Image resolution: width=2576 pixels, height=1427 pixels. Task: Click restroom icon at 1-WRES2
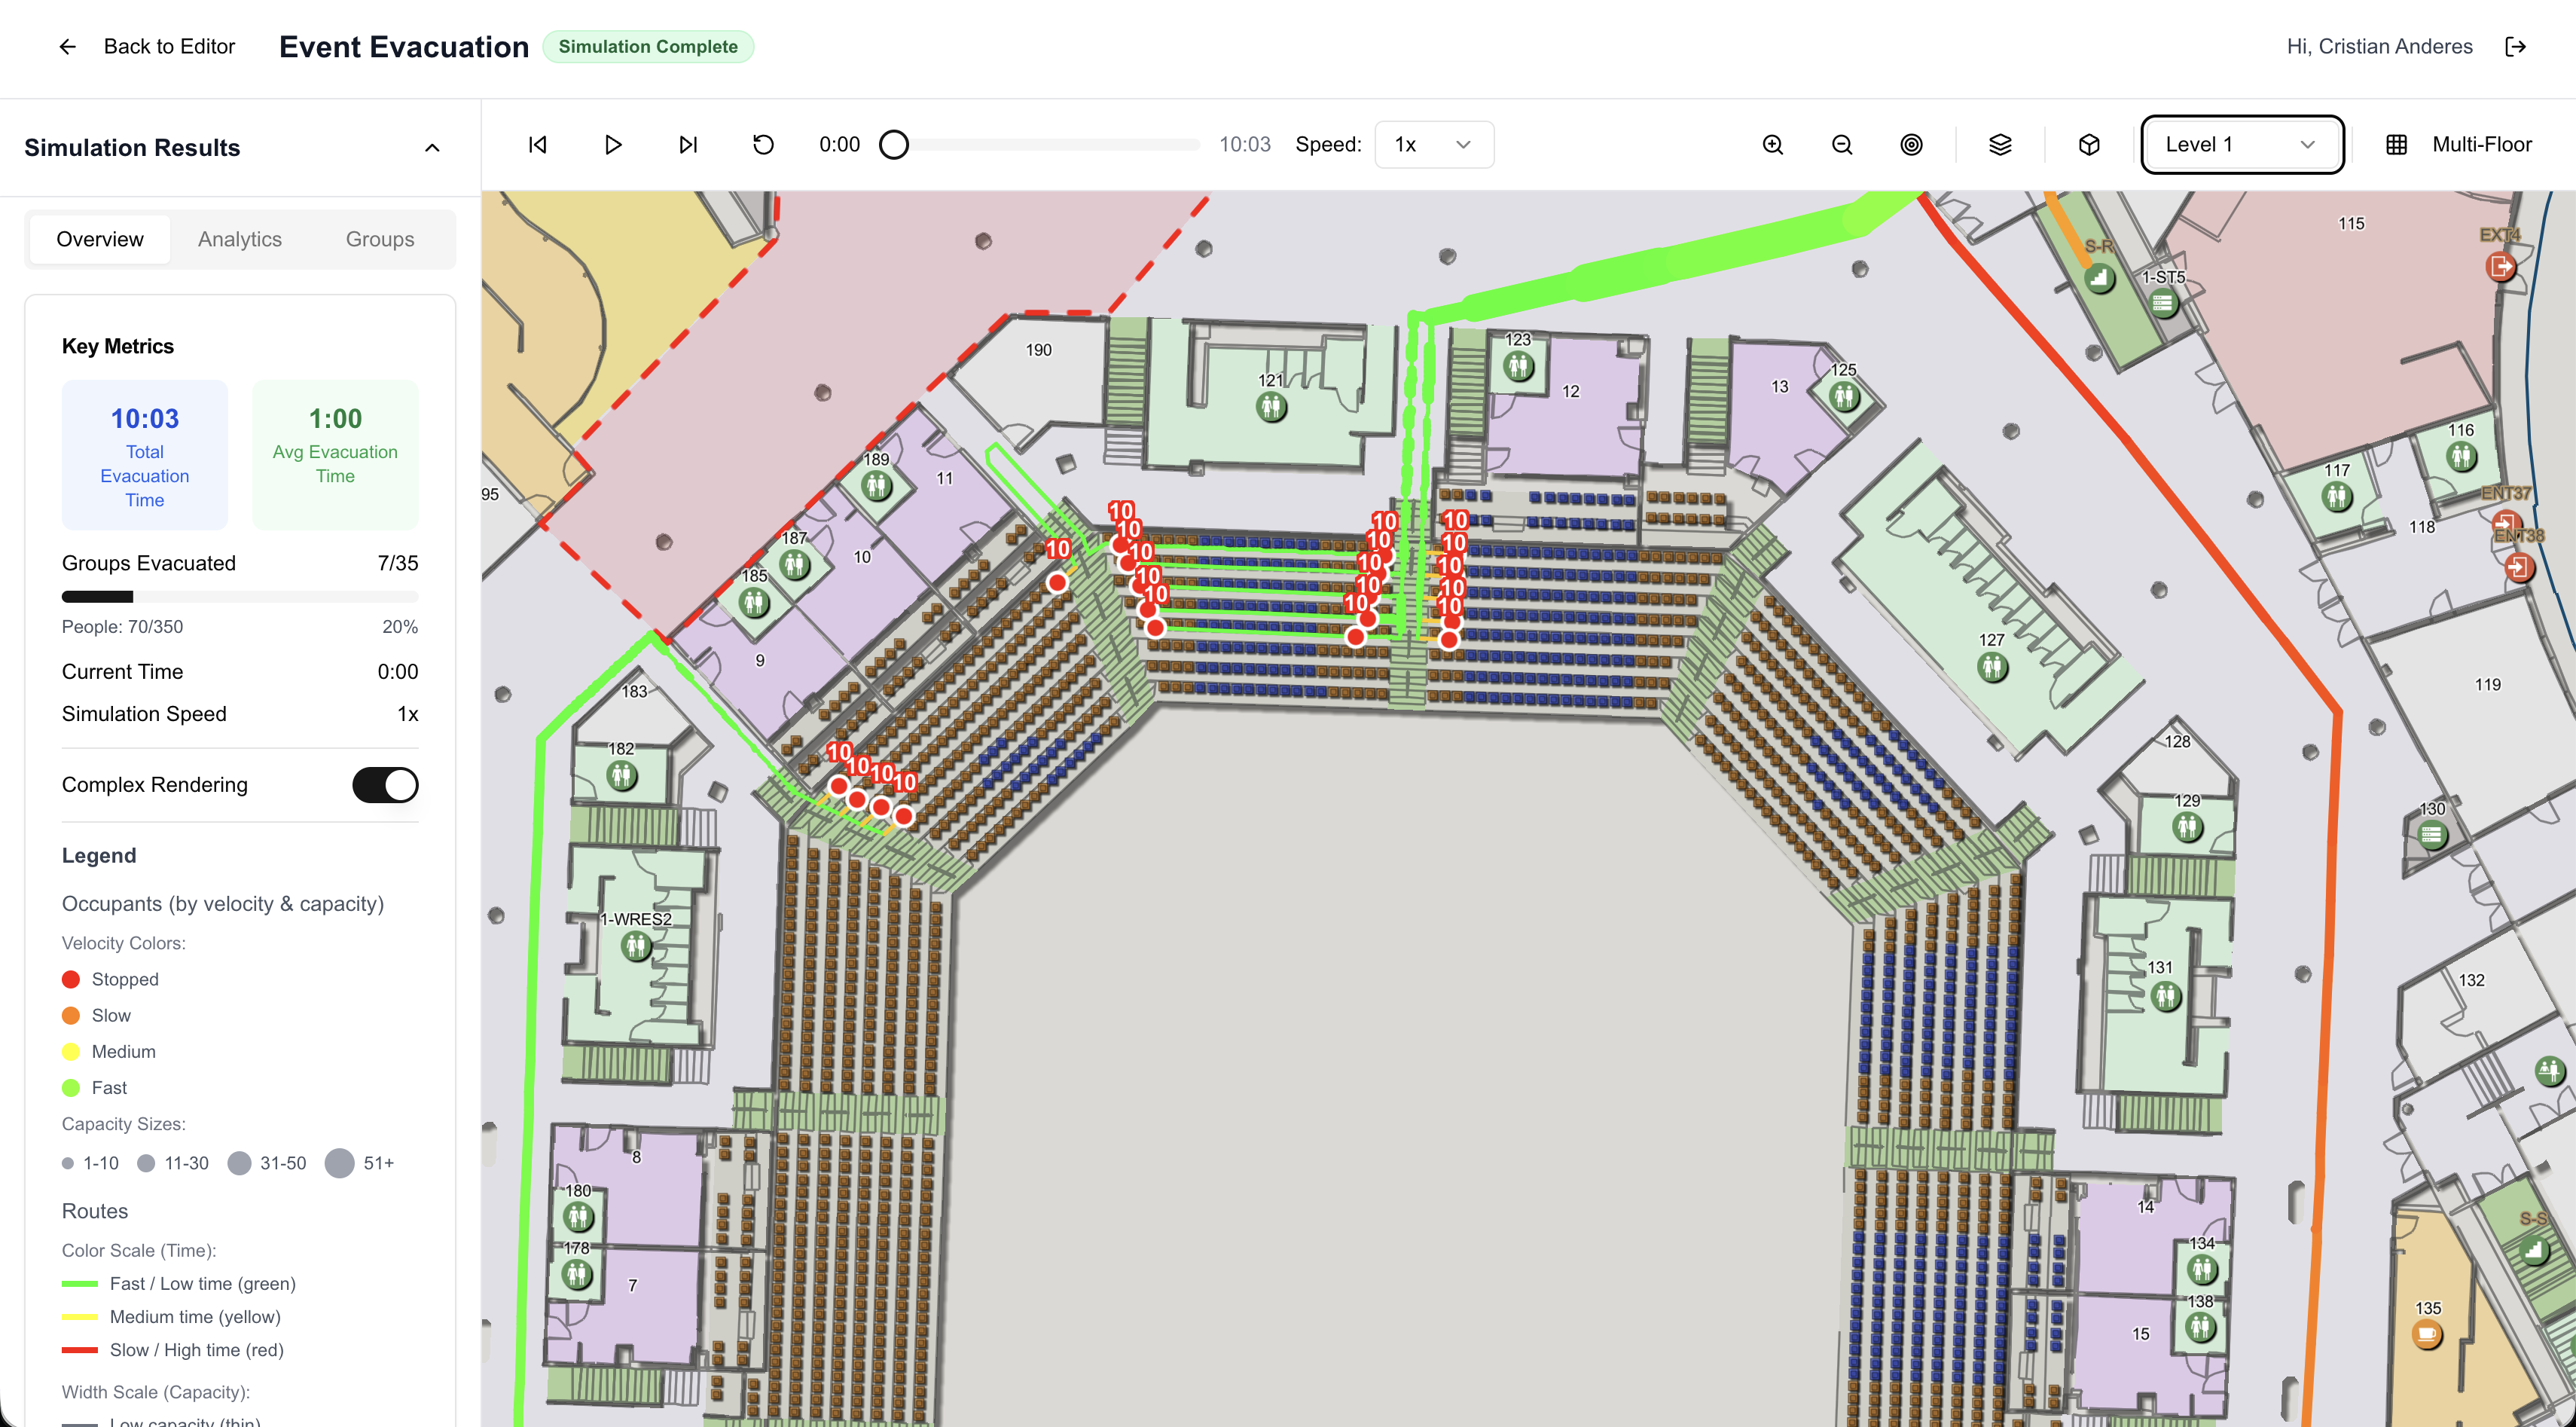636,945
